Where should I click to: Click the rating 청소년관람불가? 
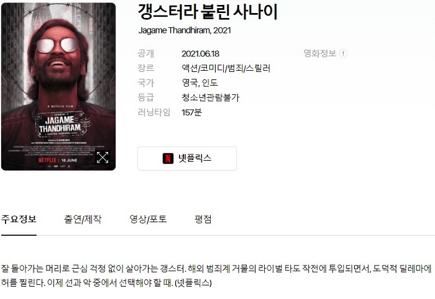click(x=210, y=97)
